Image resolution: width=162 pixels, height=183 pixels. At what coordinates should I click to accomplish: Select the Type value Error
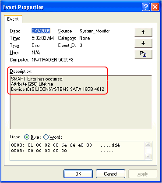click(x=36, y=45)
